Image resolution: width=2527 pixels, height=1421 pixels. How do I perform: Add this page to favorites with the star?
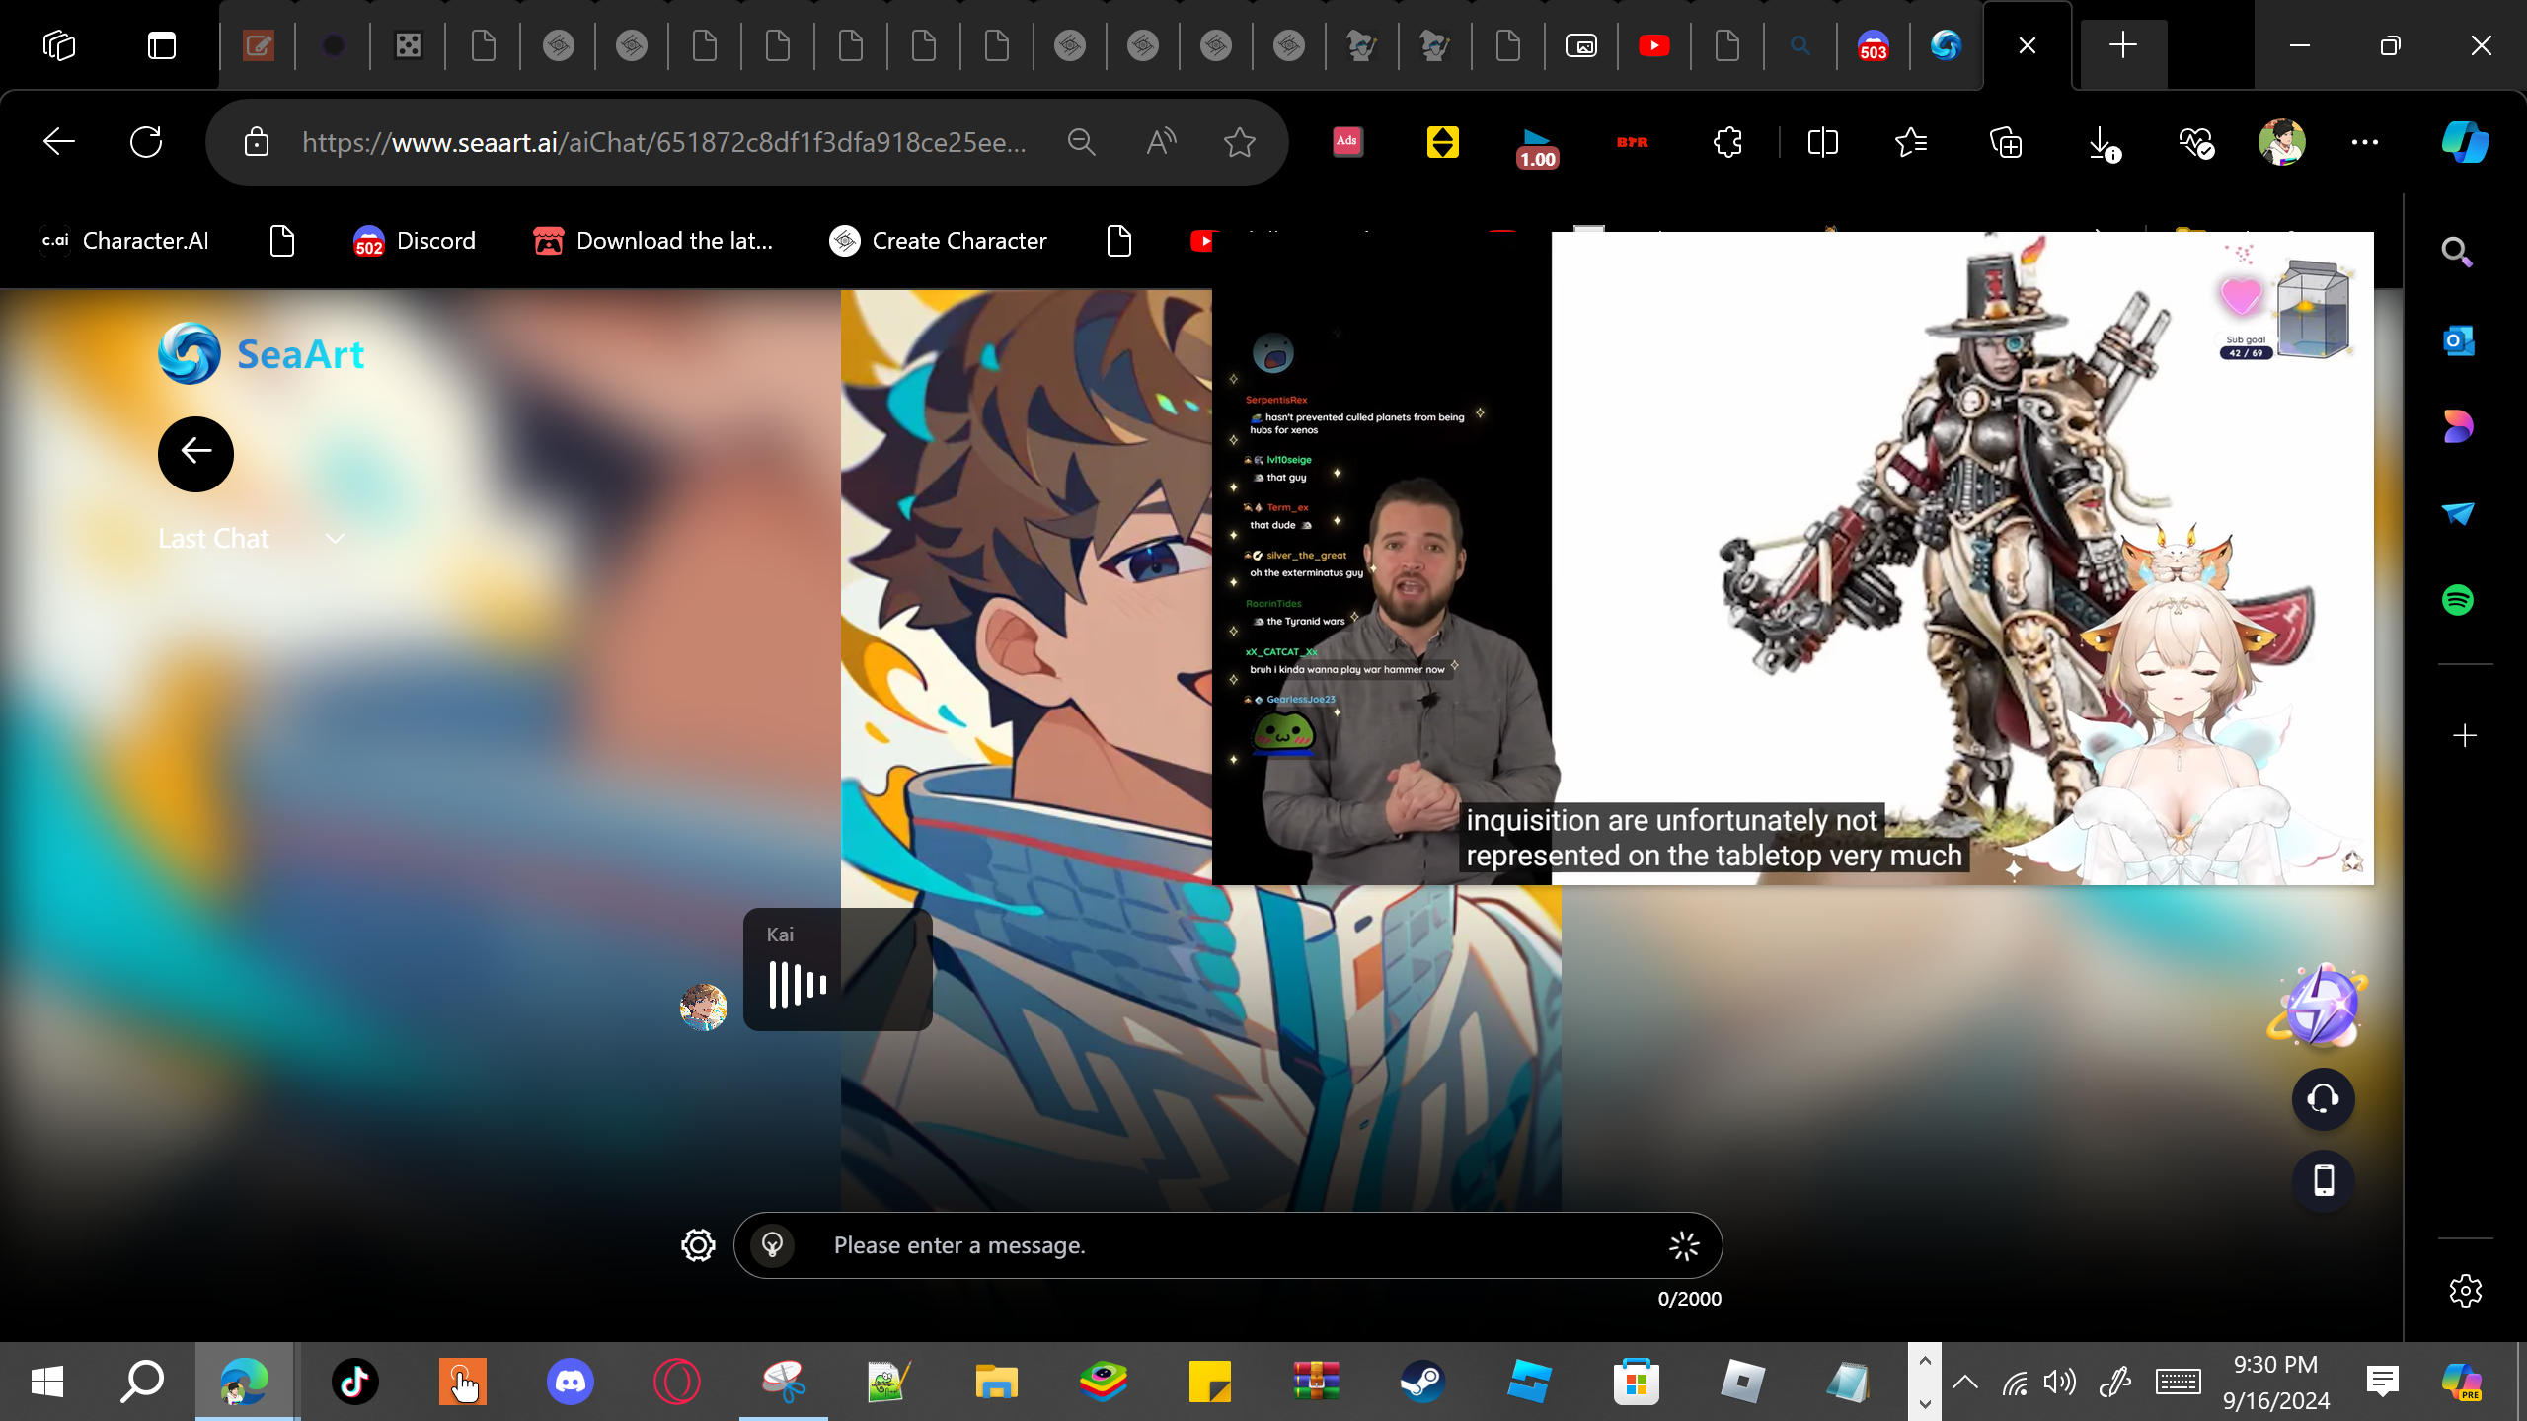coord(1240,142)
